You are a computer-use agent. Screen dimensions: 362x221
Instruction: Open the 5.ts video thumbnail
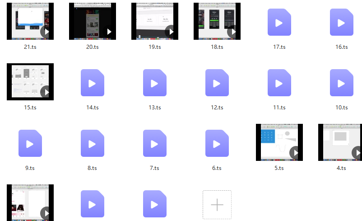pos(279,142)
